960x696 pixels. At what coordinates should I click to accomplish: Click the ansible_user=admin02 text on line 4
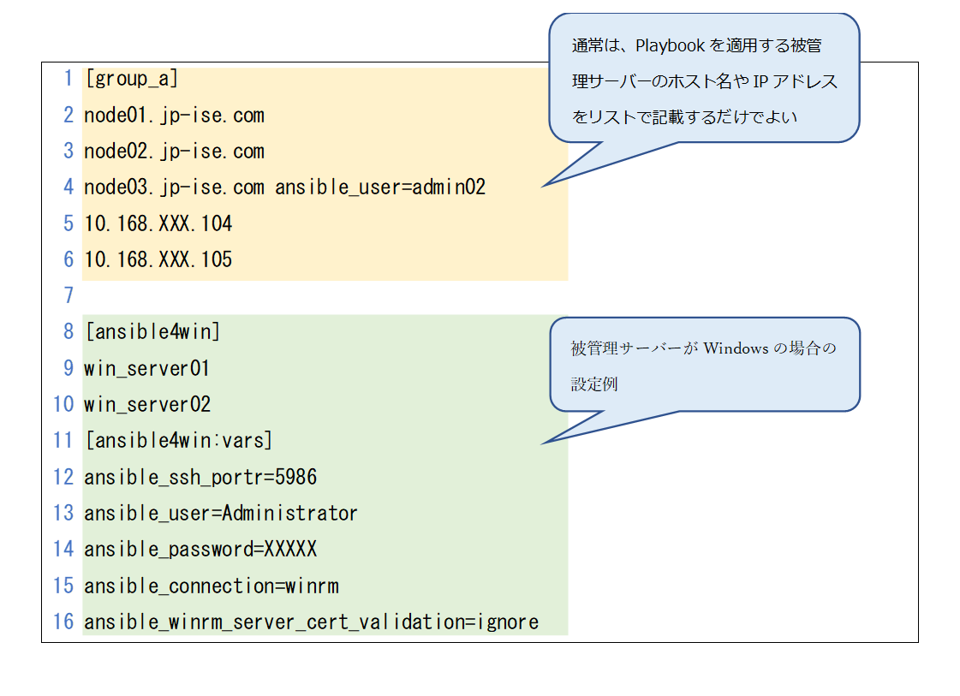pyautogui.click(x=379, y=187)
